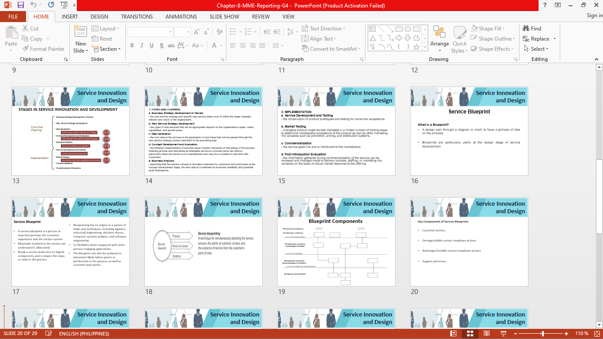Switch to the SLIDE SHOW tab
The image size is (603, 339).
[x=224, y=16]
